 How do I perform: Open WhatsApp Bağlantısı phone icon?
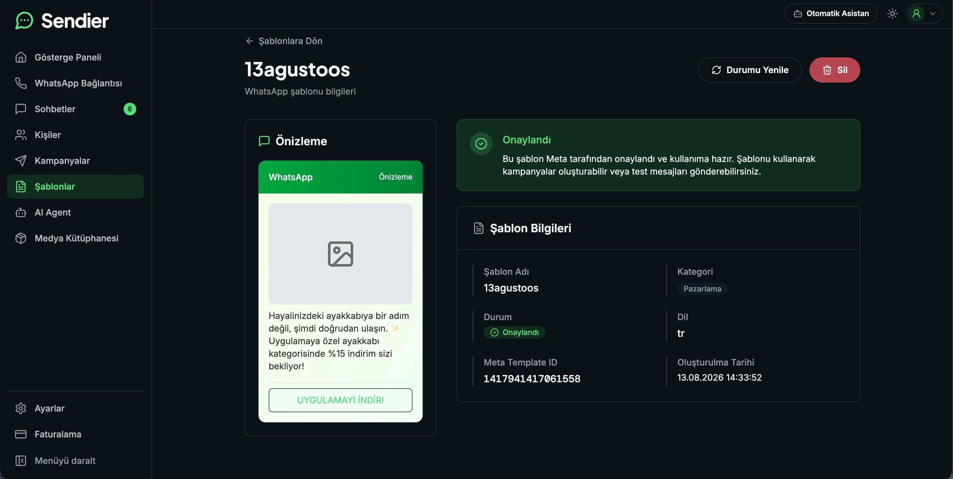point(21,83)
